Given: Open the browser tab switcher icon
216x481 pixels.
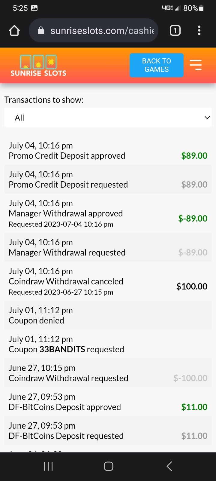Looking at the screenshot, I should (x=175, y=31).
